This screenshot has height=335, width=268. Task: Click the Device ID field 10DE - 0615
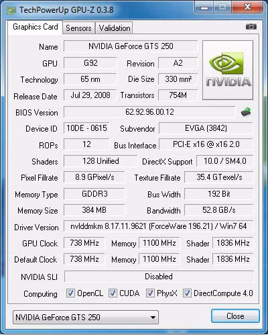(86, 128)
